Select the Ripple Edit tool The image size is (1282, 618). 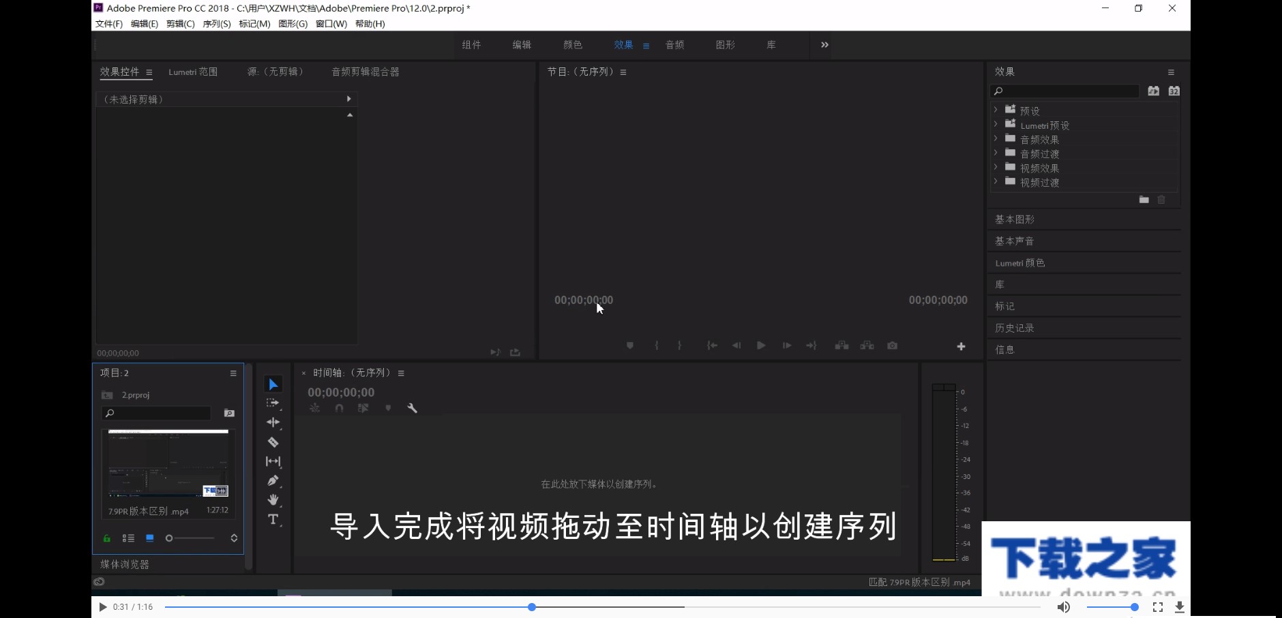point(273,422)
